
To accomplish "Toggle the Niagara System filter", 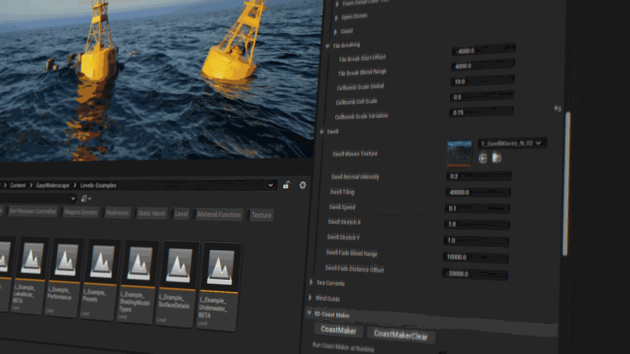I will (x=81, y=212).
